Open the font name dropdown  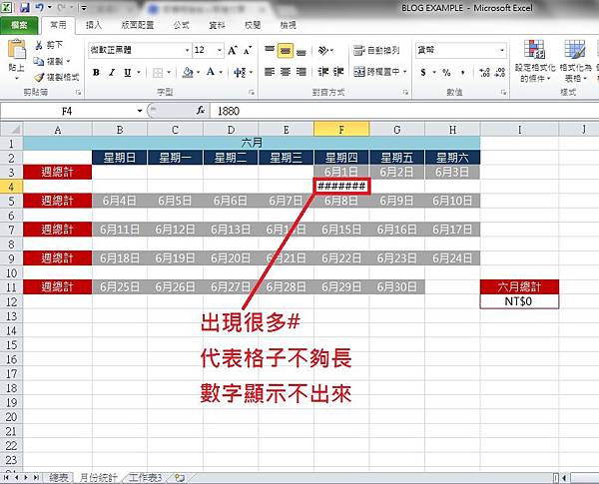pos(188,50)
